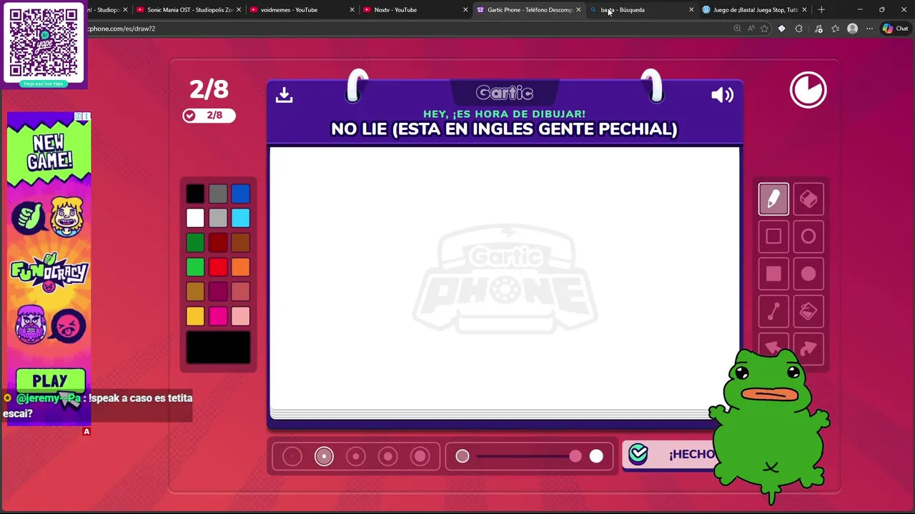915x514 pixels.
Task: Click the browser address bar URL
Action: coord(122,29)
